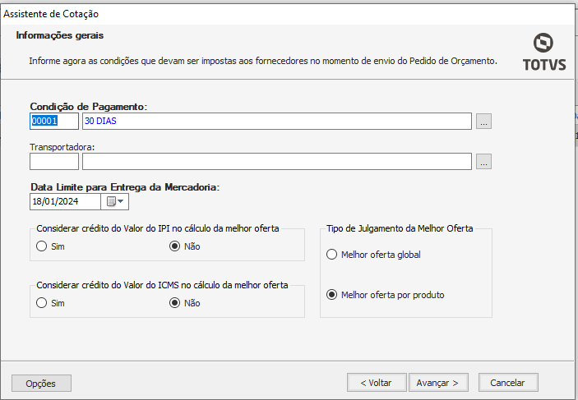The height and width of the screenshot is (400, 578).
Task: Open the calendar picker for delivery date
Action: click(110, 201)
